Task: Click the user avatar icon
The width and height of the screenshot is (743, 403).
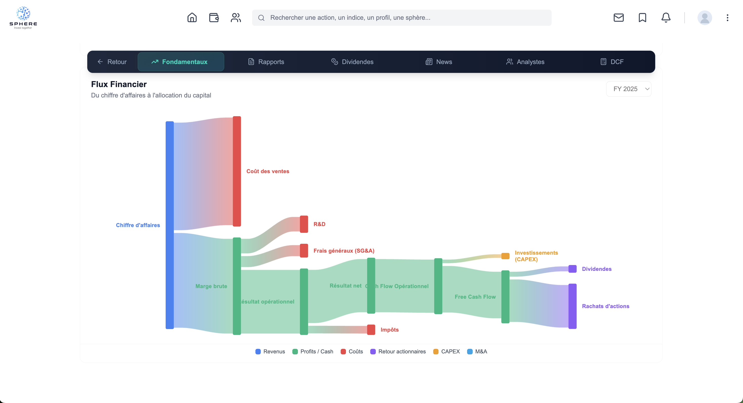Action: [704, 18]
